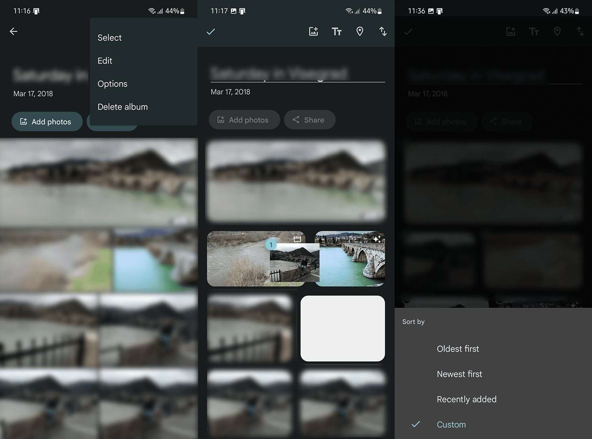The width and height of the screenshot is (592, 439).
Task: Sort photos by Oldest first
Action: (x=458, y=349)
